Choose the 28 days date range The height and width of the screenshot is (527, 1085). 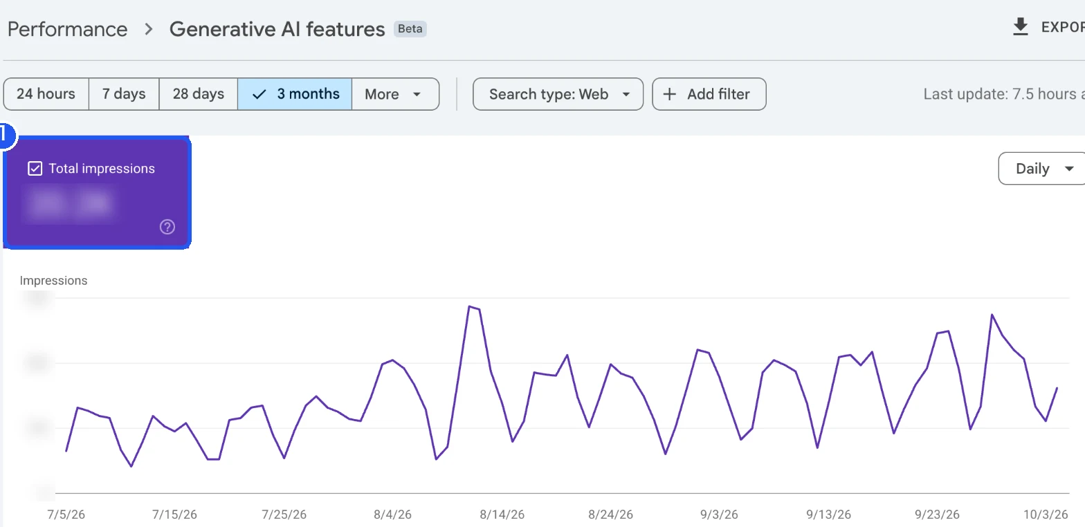[199, 94]
